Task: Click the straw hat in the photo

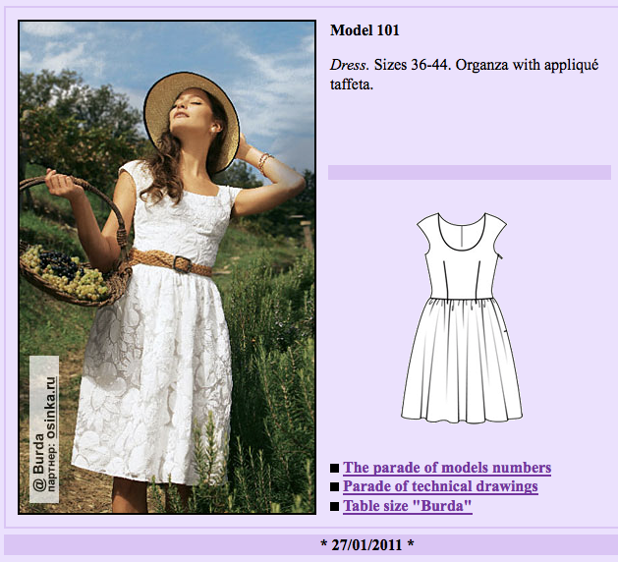Action: tap(192, 118)
